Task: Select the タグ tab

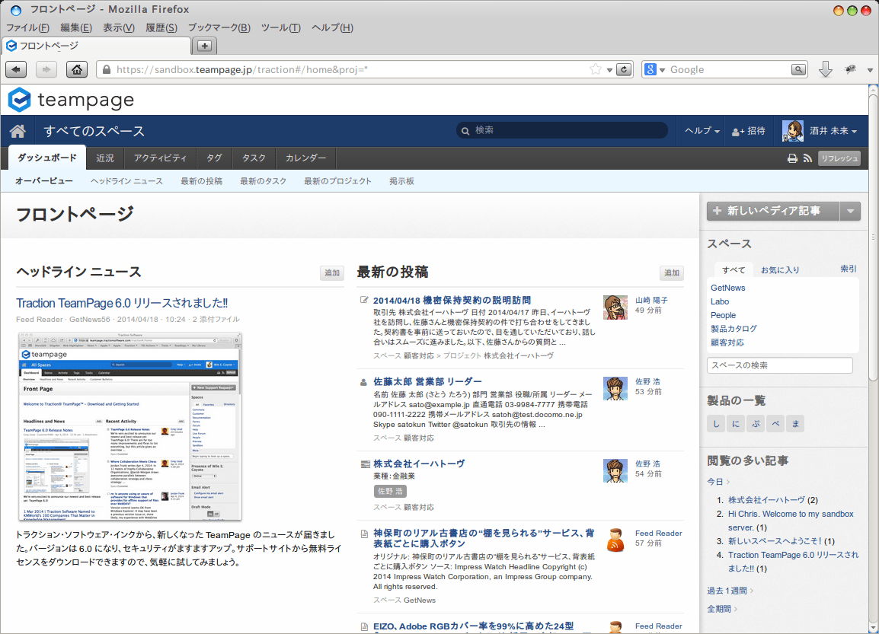Action: tap(214, 158)
